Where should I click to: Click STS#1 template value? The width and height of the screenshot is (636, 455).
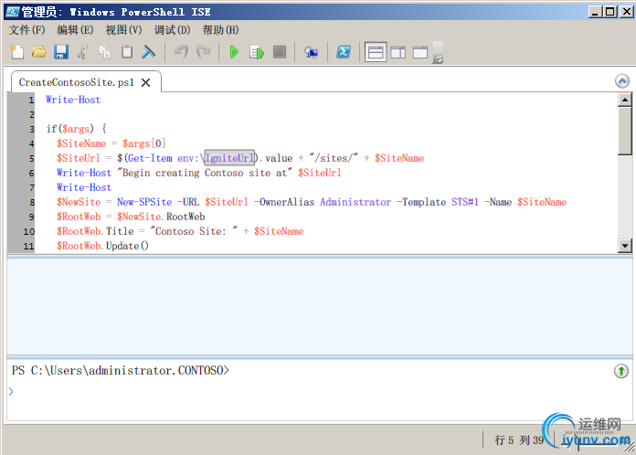point(465,202)
